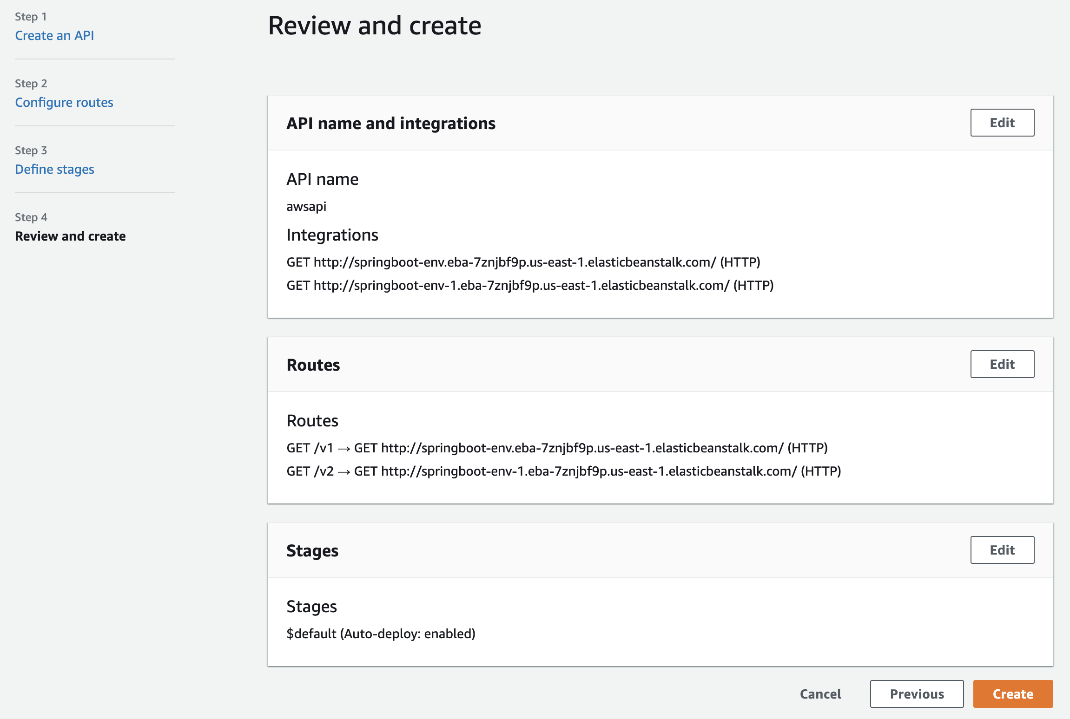Click the Stages panel header title

(312, 550)
